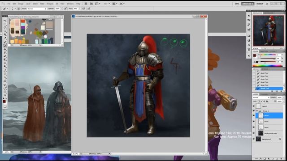Collapse the Group 1 layer group arrow
The height and width of the screenshot is (161, 287).
point(257,111)
